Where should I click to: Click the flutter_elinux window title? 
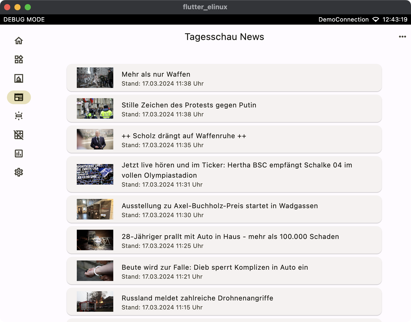coord(205,7)
